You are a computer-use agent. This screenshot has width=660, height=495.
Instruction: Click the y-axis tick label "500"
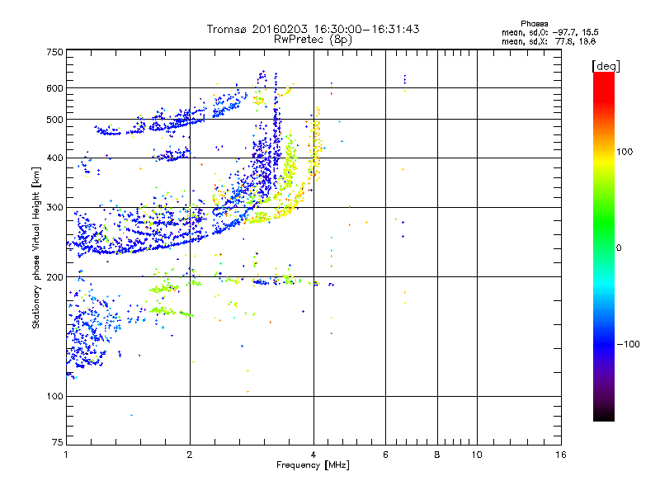[54, 120]
